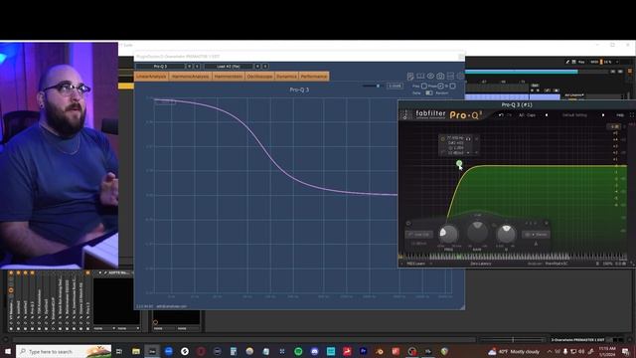Viewport: 636px width, 358px height.
Task: Switch to the Performance tab
Action: 314,77
